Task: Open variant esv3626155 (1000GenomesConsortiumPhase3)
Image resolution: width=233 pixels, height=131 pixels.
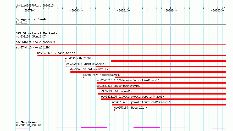Action: pyautogui.click(x=132, y=97)
